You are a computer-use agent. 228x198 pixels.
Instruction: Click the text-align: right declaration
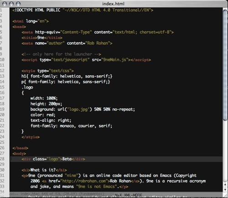tap(51, 120)
